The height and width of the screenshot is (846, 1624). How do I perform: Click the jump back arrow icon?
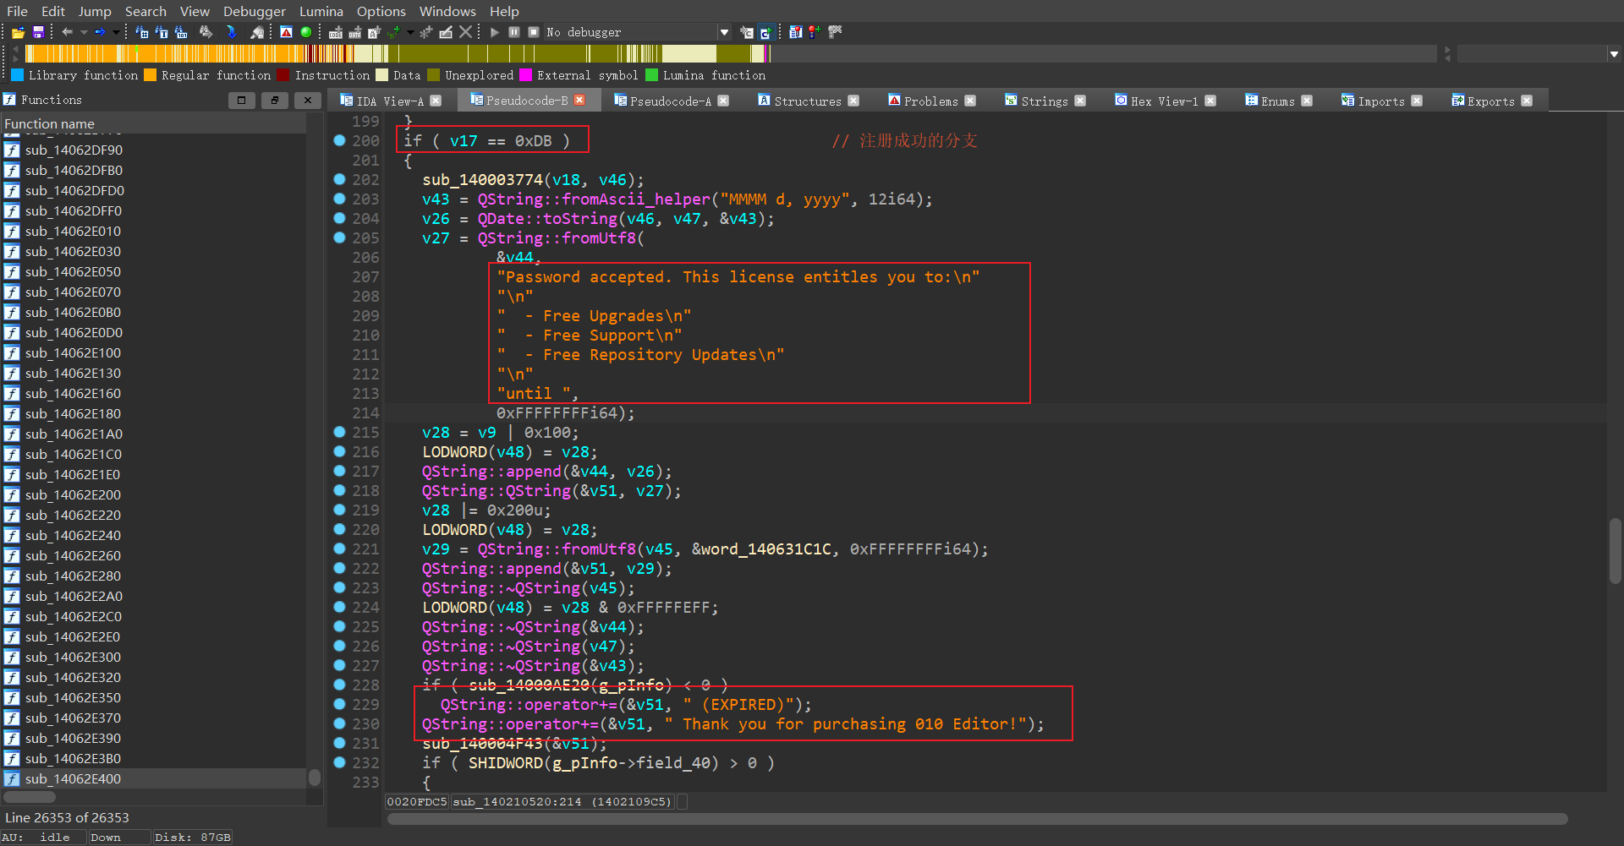point(67,32)
